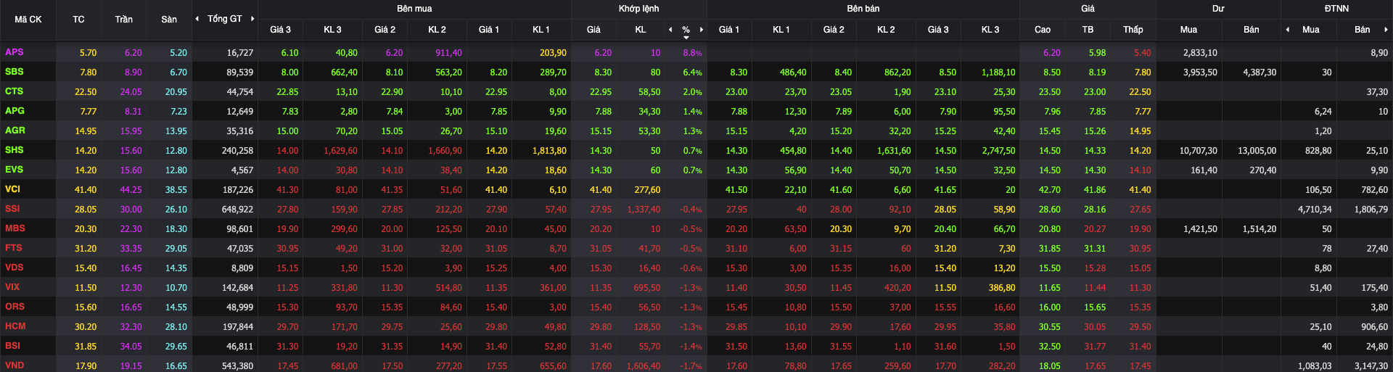Open HCM stock symbol
Viewport: 1393px width, 372px height.
point(15,326)
